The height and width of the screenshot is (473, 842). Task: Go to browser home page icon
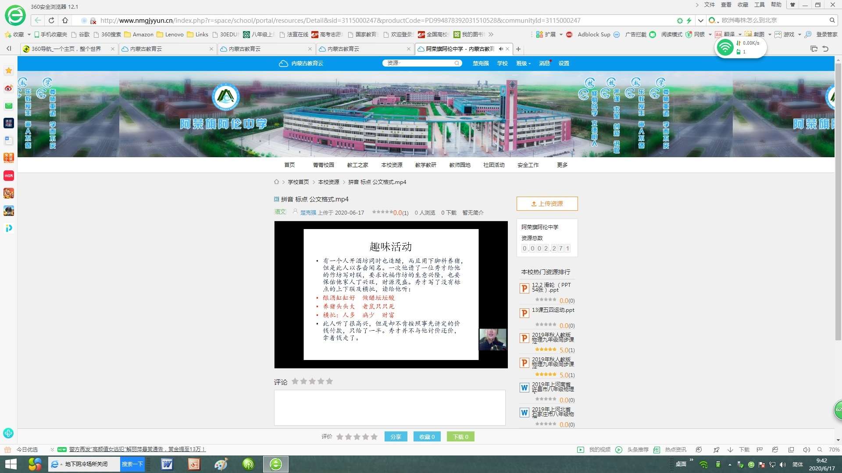click(x=65, y=20)
